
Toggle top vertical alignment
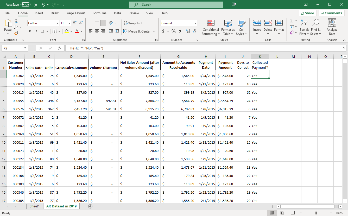point(90,23)
